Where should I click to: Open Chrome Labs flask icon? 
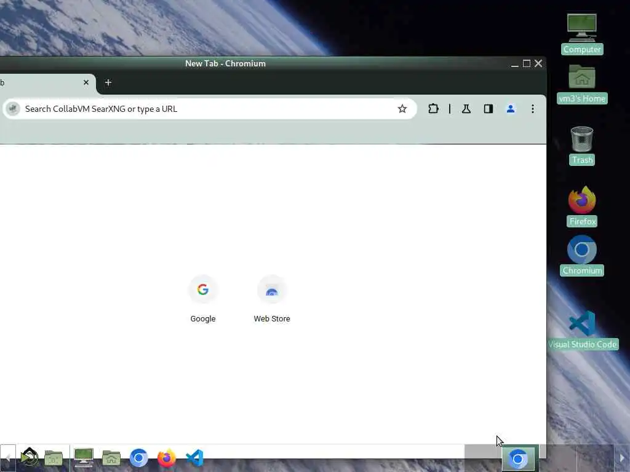coord(466,109)
